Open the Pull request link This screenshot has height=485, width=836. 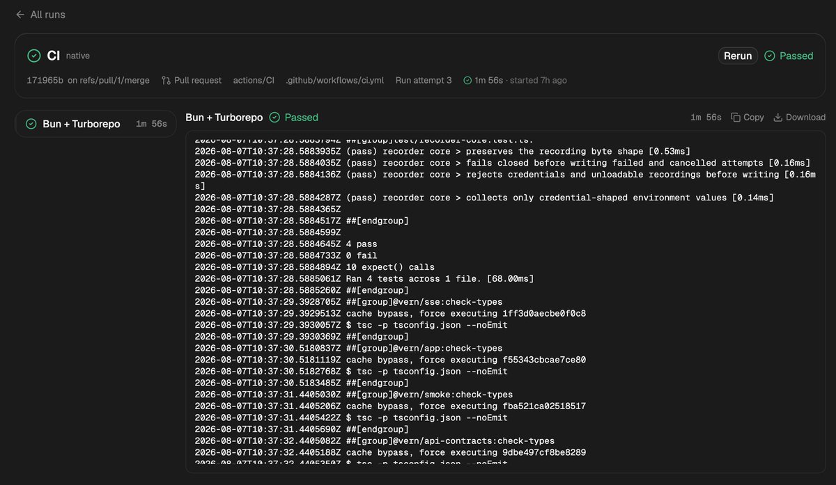pos(192,80)
